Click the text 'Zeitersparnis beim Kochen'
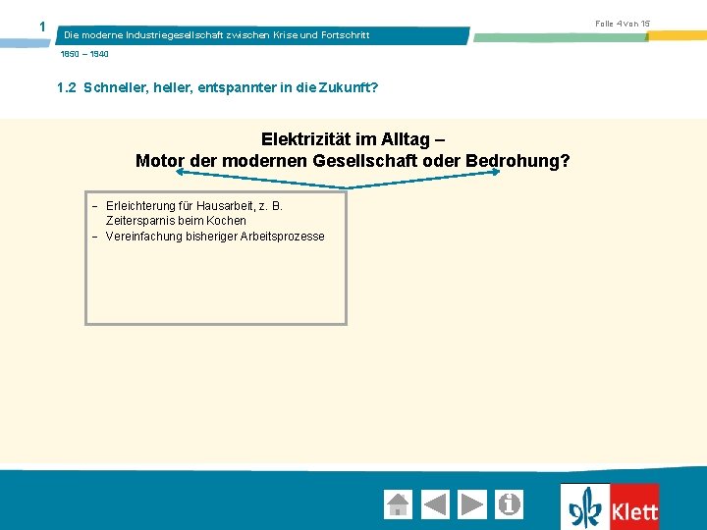 (x=176, y=221)
